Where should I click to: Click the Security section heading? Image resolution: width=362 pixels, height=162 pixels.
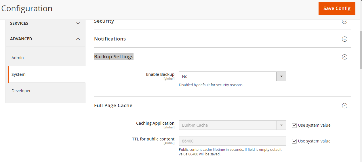click(104, 21)
